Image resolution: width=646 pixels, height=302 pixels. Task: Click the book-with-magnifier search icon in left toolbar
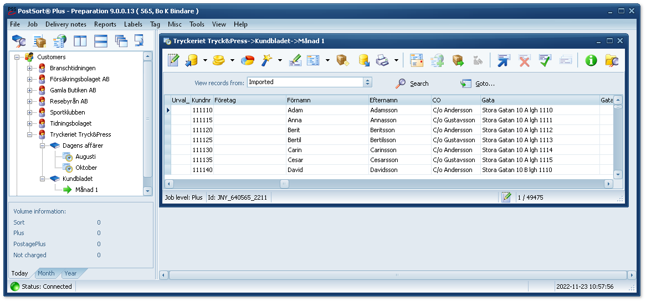(18, 41)
